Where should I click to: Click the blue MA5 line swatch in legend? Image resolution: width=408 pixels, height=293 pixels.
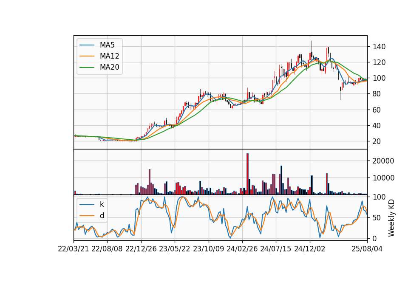87,45
